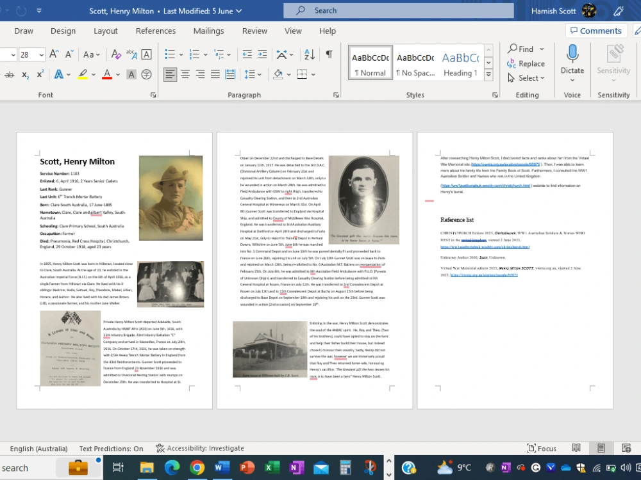Expand numbering library dropdown arrow
Screen dimensions: 641x480
205,54
